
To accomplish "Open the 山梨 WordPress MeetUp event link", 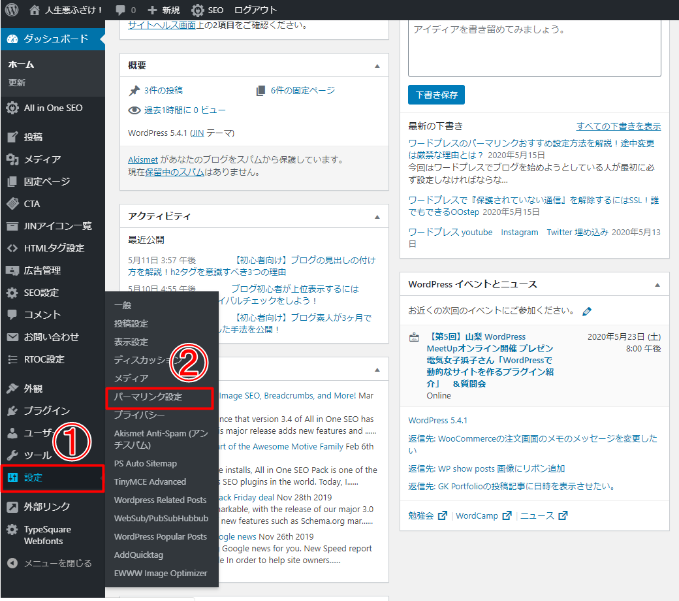I will [490, 360].
